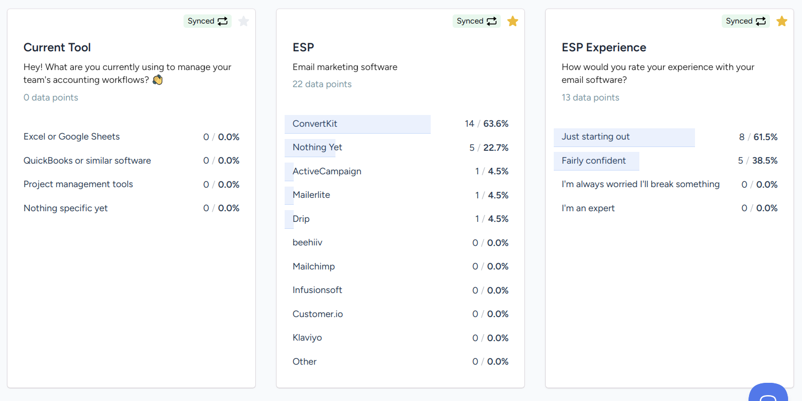This screenshot has height=401, width=802.
Task: Open the ESP Experience card title
Action: coord(604,48)
